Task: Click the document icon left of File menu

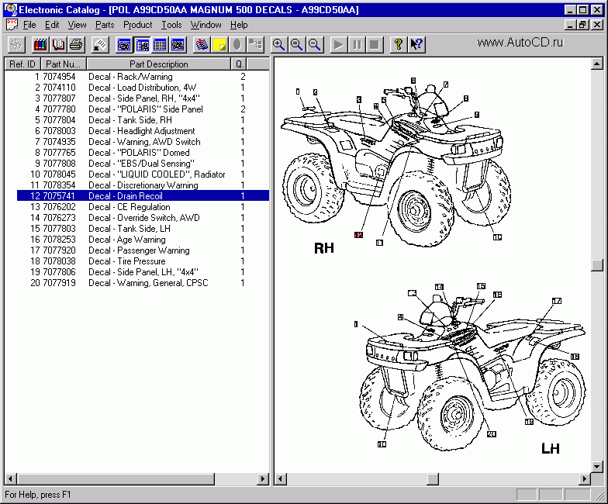Action: coord(12,25)
